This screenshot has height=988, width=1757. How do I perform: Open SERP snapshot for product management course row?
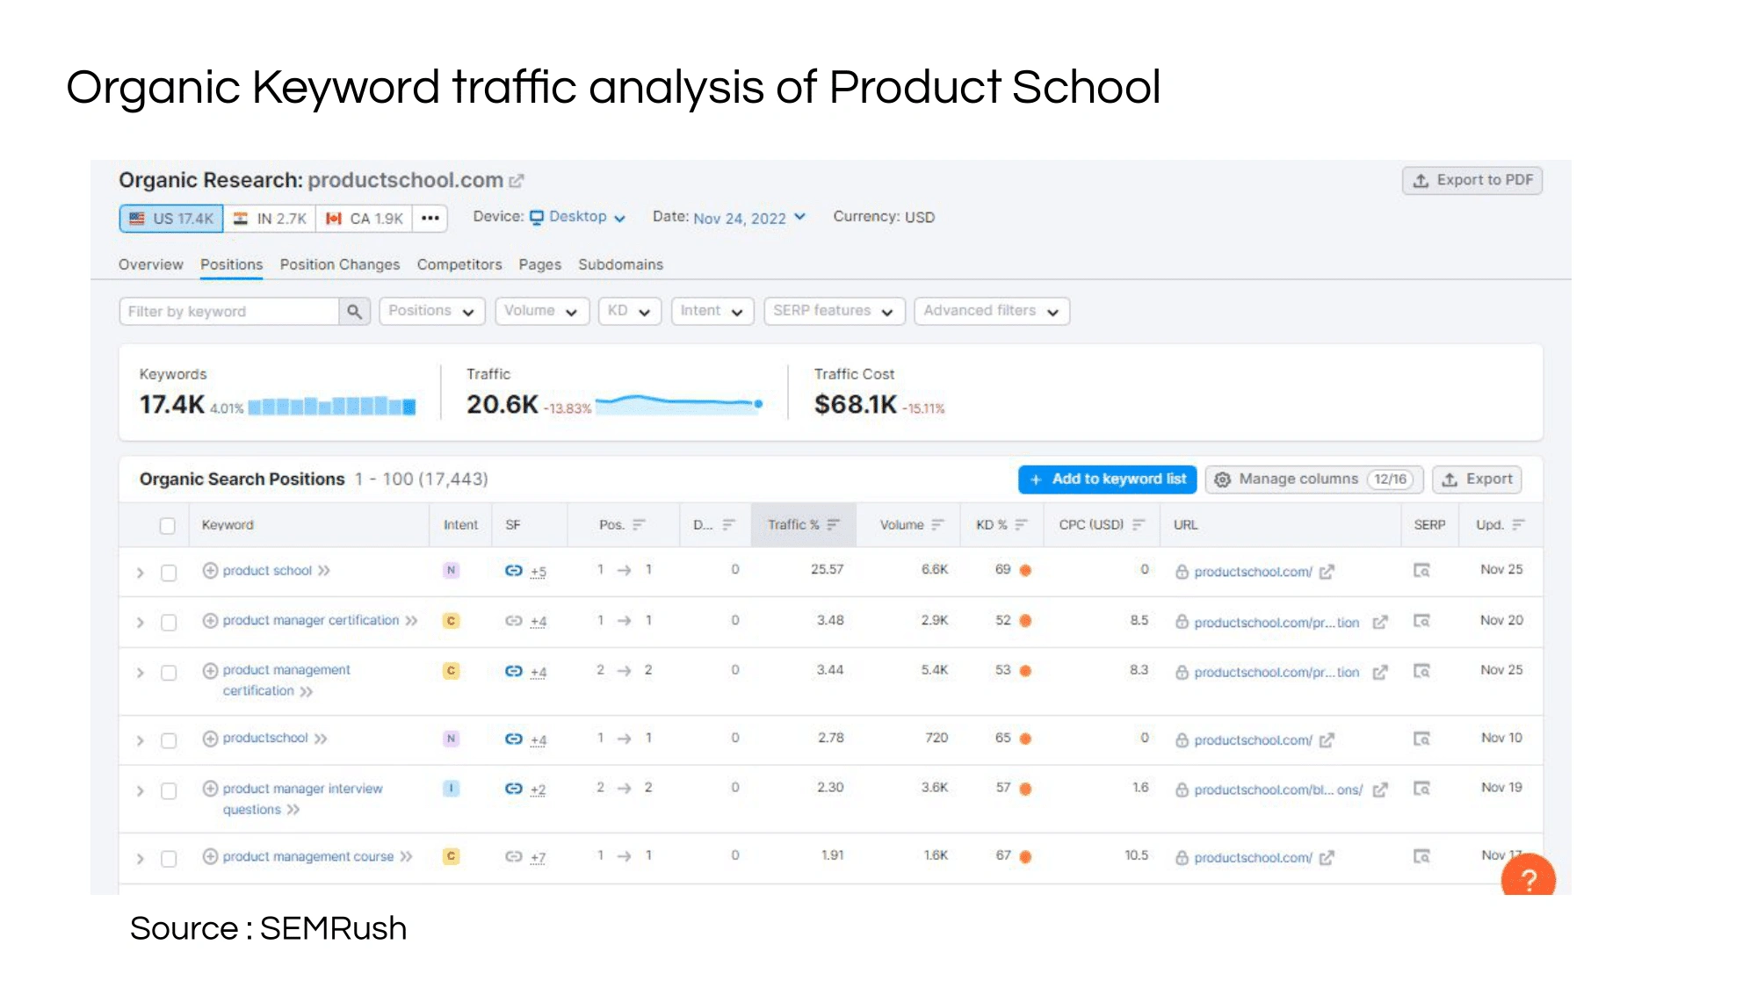1421,856
